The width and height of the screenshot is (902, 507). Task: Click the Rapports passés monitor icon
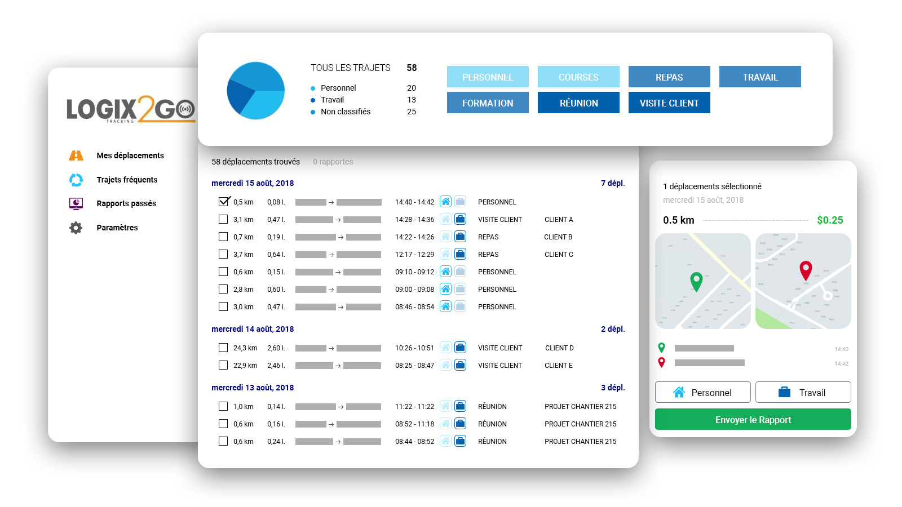point(76,203)
